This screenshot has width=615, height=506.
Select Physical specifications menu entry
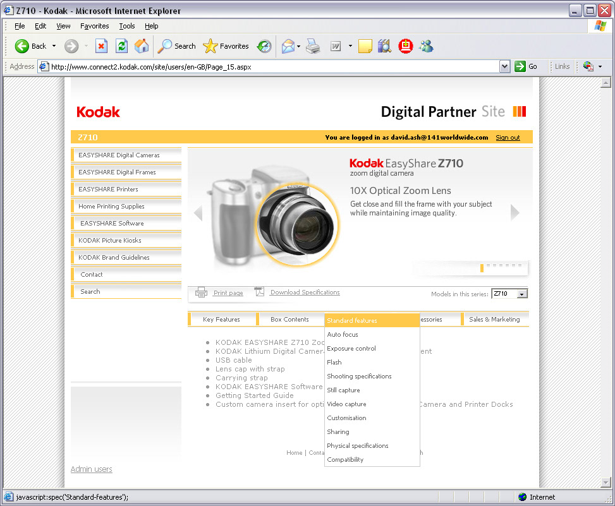tap(372, 445)
